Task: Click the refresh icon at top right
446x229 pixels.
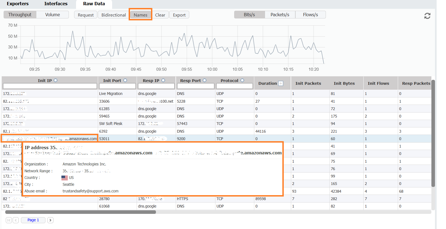Action: coord(427,16)
